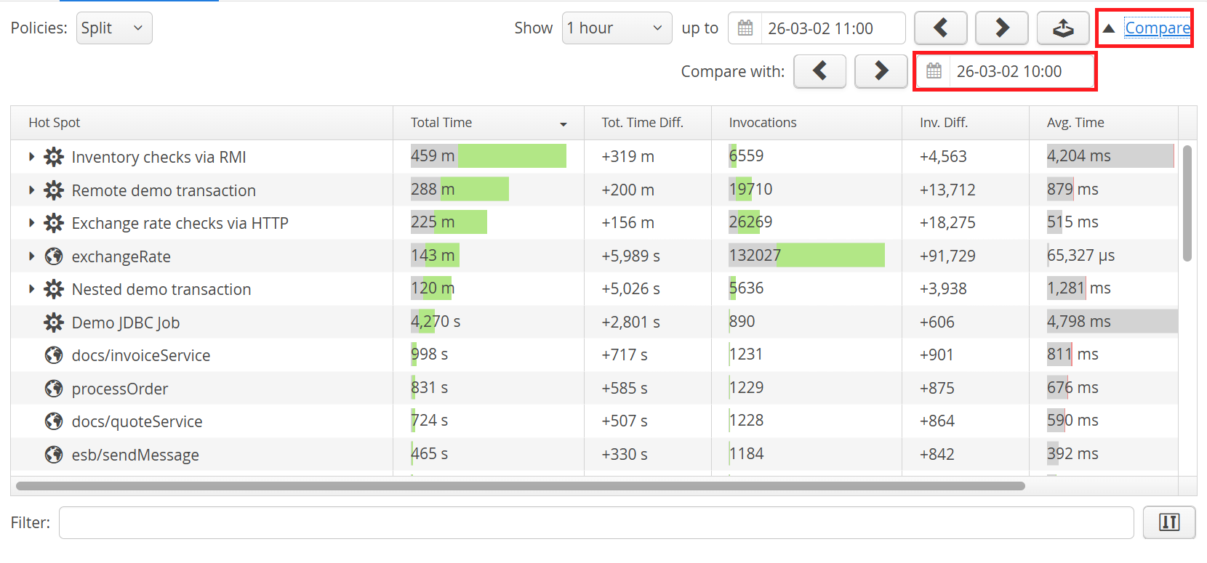The image size is (1207, 563).
Task: Collapse the Compare section via its link
Action: click(x=1157, y=28)
